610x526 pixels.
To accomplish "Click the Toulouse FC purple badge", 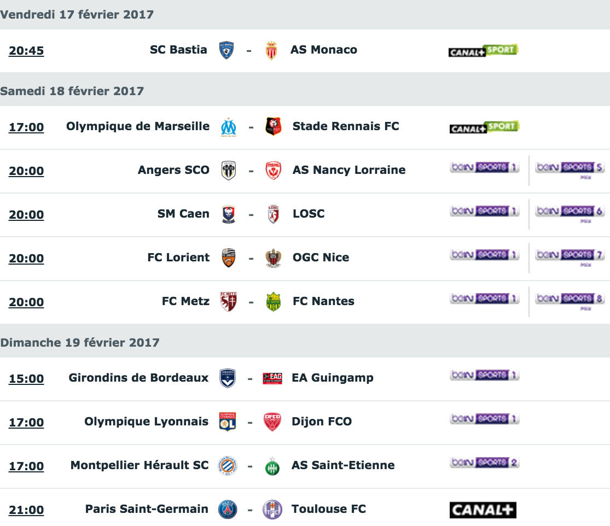I will click(272, 509).
